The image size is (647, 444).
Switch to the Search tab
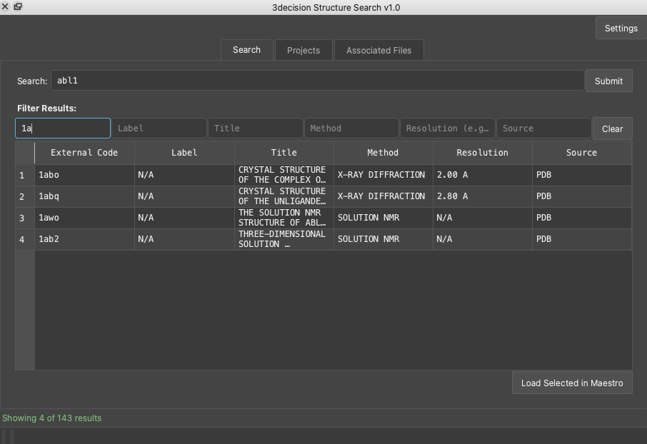tap(247, 50)
